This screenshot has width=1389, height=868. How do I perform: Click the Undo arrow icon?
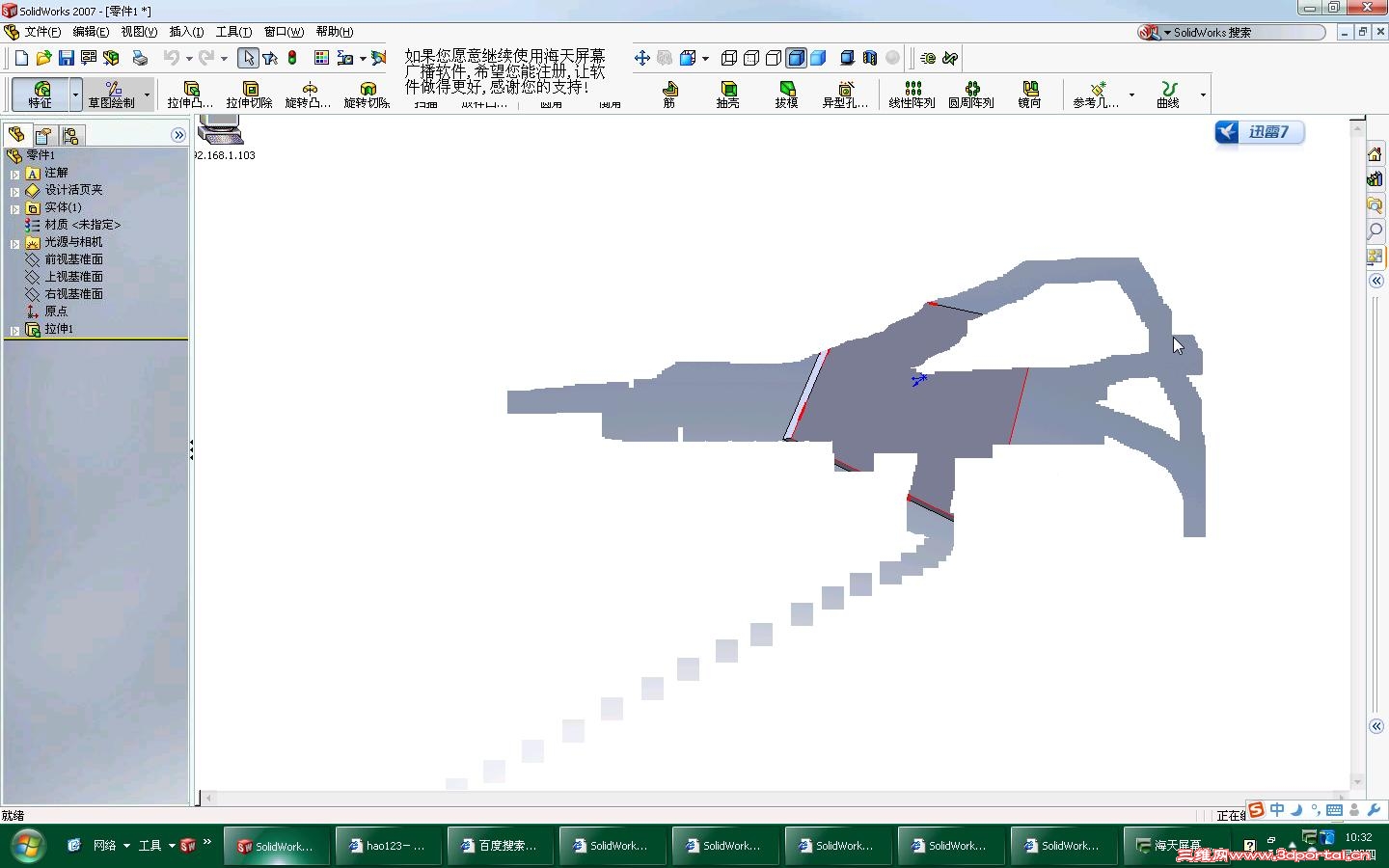click(171, 58)
